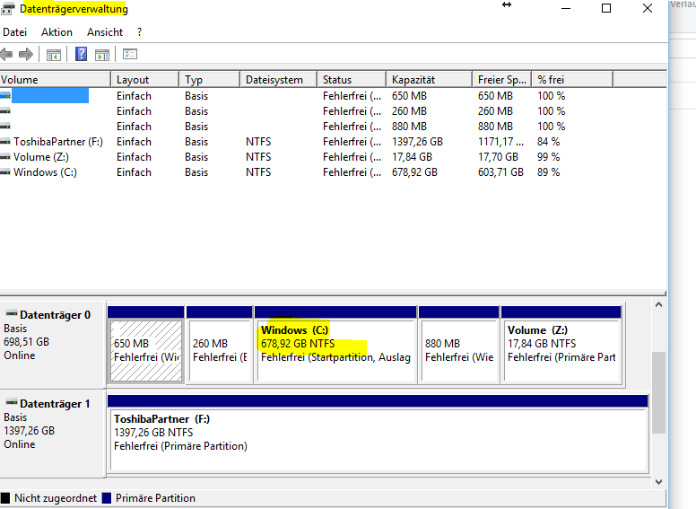The width and height of the screenshot is (696, 509).
Task: Click the vertical scrollbar thumb in disk pane
Action: [x=658, y=392]
